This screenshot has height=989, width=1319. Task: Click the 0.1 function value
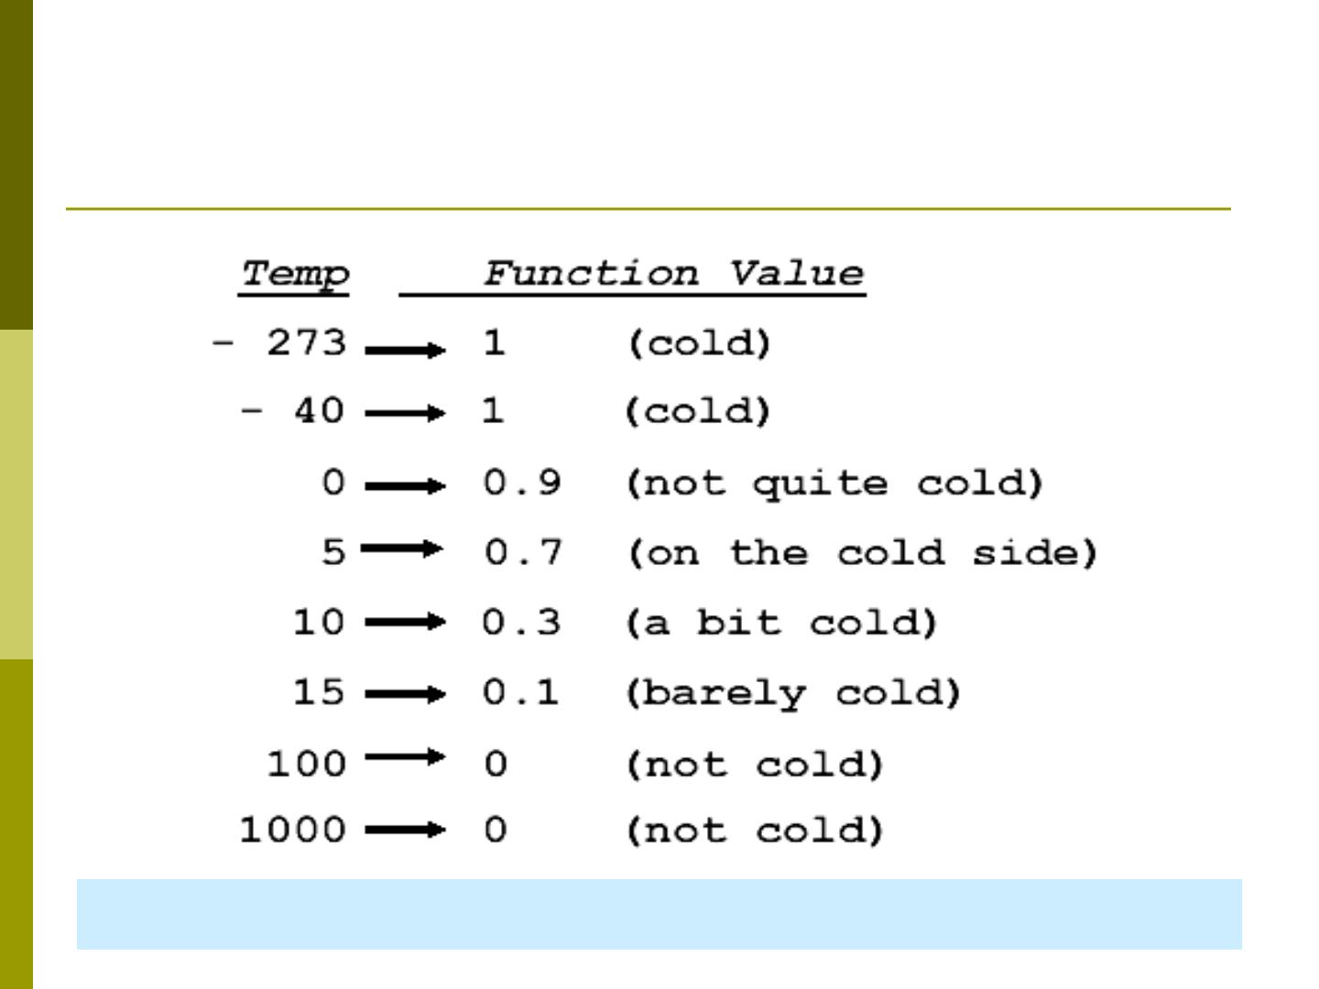tap(520, 692)
